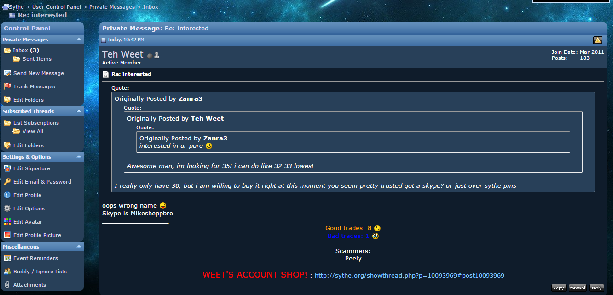This screenshot has width=613, height=295.
Task: Click the Attachments paperclip icon
Action: (7, 285)
